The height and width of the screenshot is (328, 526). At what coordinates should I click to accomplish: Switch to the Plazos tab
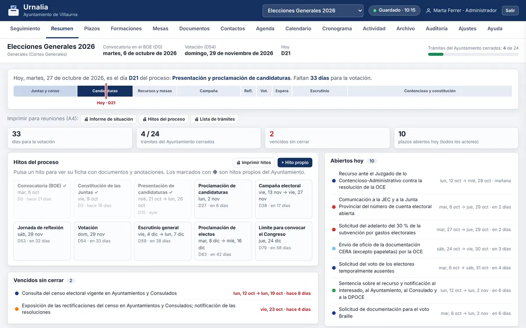92,28
